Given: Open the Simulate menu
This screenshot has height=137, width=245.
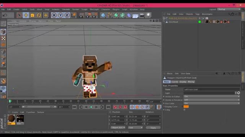Looking at the screenshot, I should [x=66, y=10].
